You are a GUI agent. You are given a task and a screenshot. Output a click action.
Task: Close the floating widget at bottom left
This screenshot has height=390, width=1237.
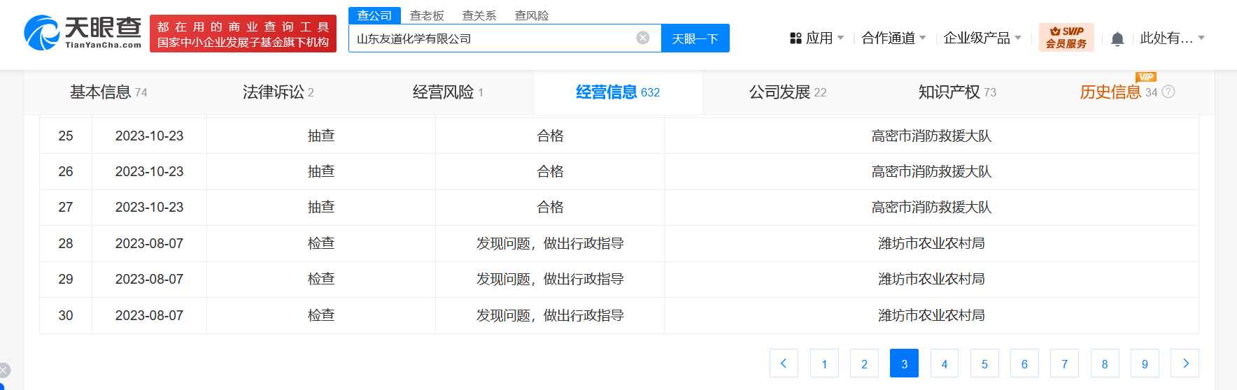click(4, 370)
